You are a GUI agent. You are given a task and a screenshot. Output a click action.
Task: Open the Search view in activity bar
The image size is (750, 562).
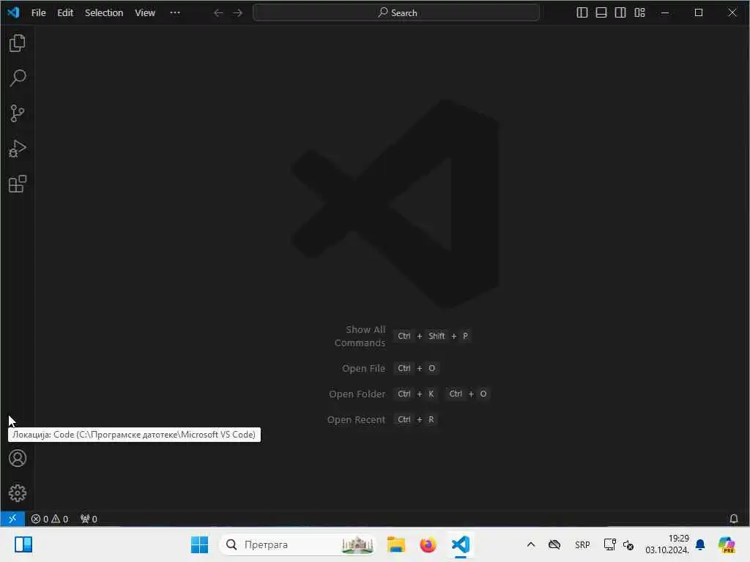click(18, 78)
